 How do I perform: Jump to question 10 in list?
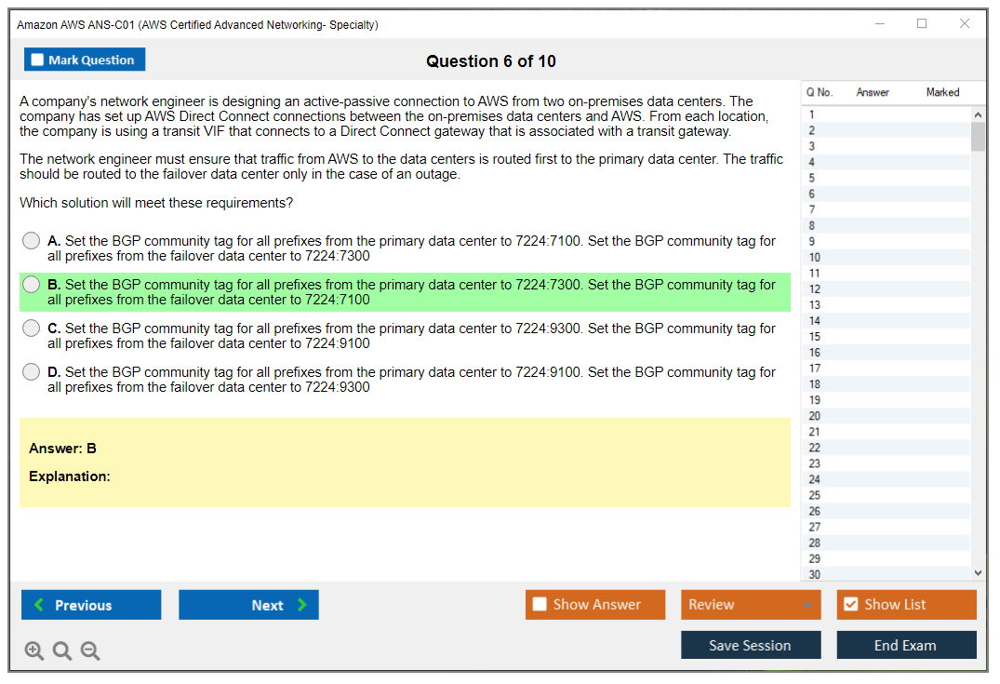tap(815, 258)
